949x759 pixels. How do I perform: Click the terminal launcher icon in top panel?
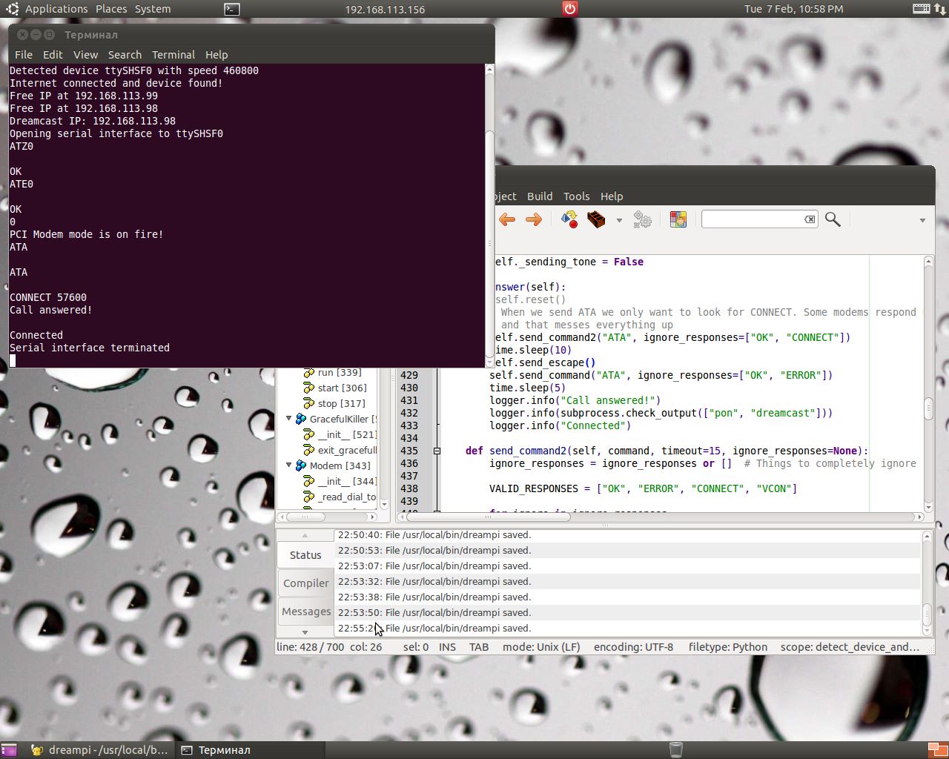pos(232,9)
